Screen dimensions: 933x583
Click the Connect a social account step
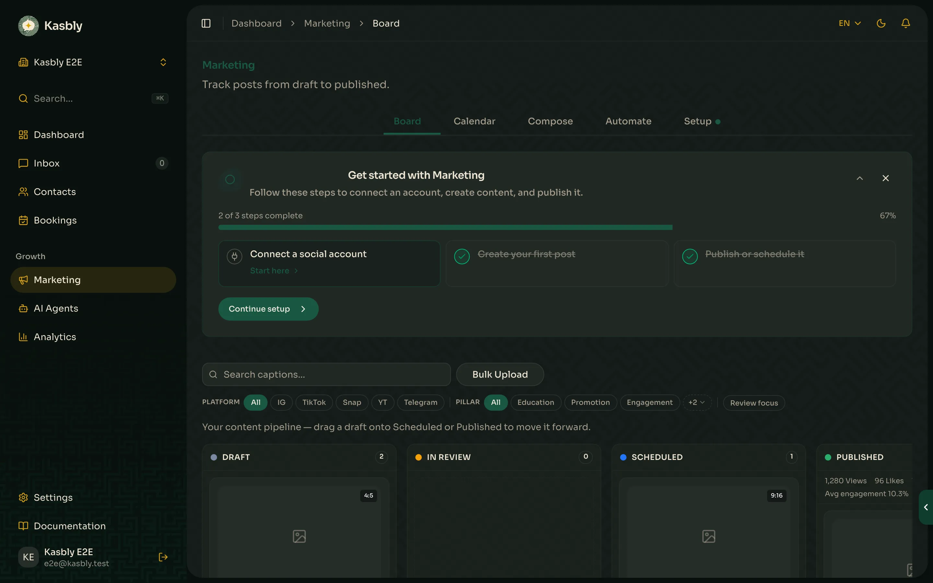(x=329, y=264)
